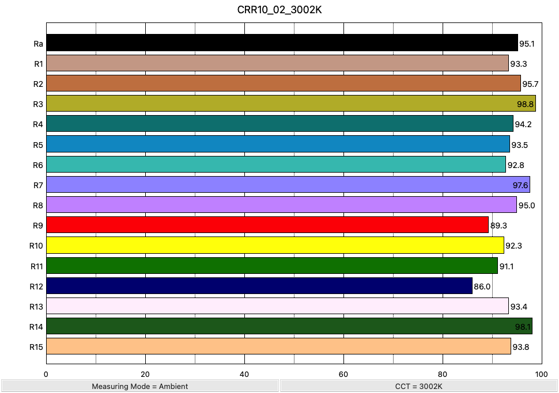
Task: Click the R13 value 93.4
Action: 519,307
